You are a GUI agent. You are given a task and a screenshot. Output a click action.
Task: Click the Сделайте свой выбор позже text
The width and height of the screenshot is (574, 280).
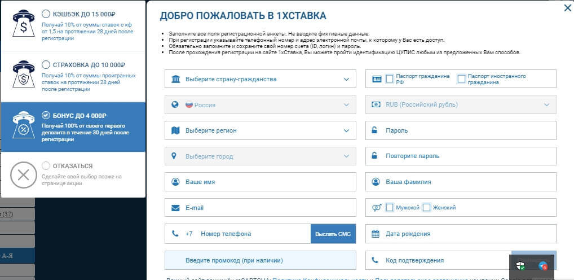click(82, 180)
